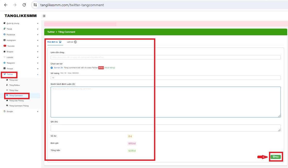Click the person icon beside Tăng Follow

7,85
